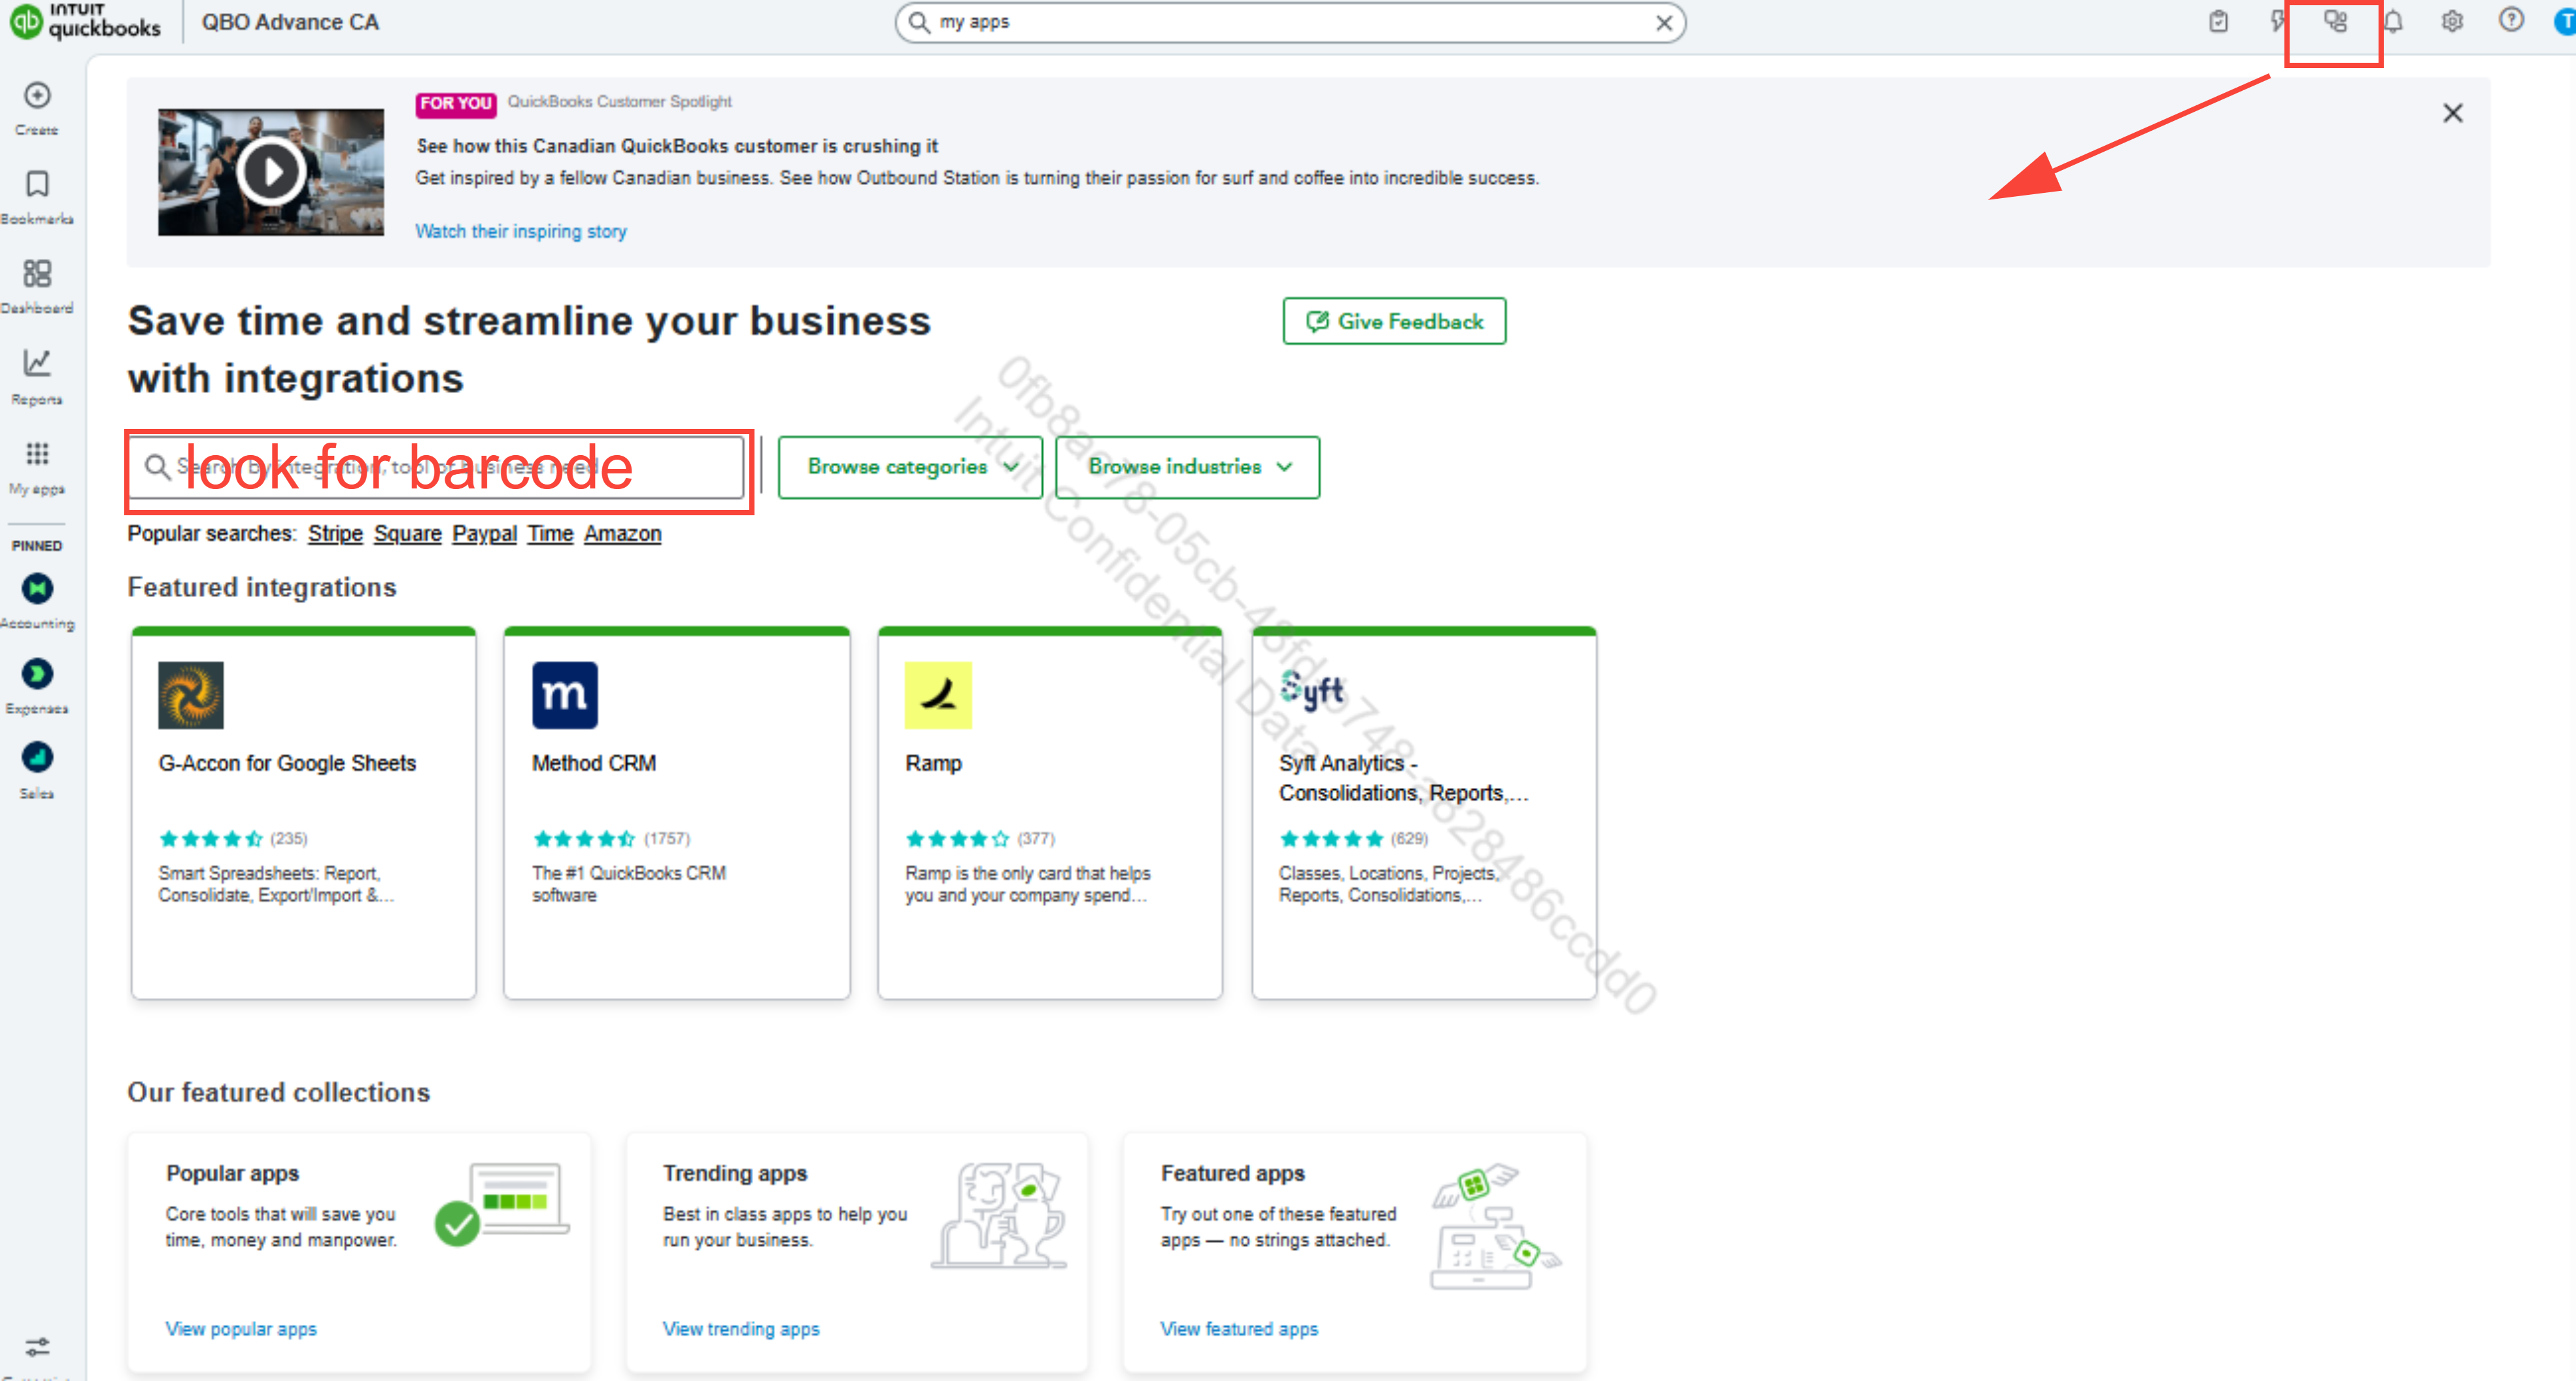Click G-Accon star rating (235)

(233, 838)
